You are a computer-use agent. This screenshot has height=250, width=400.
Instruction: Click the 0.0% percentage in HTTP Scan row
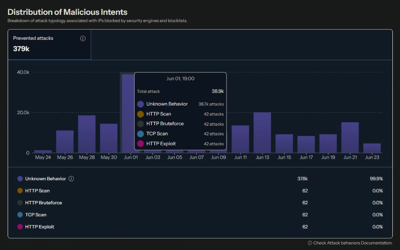pyautogui.click(x=378, y=191)
